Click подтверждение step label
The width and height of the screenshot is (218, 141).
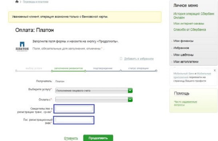[103, 68]
